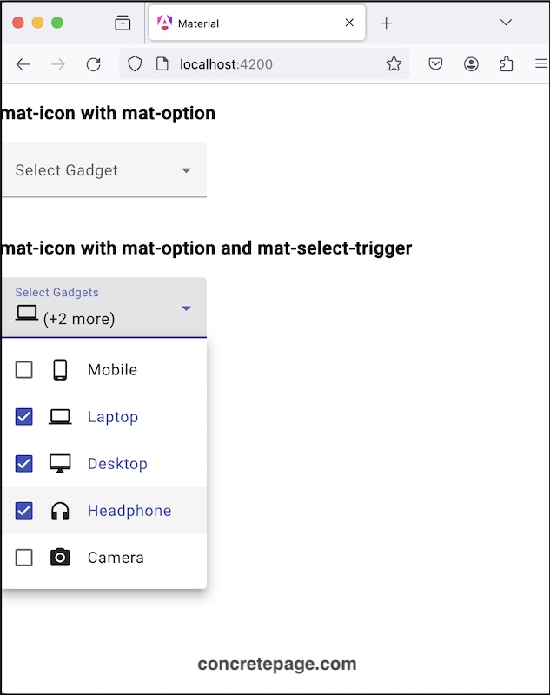Tick the Camera checkbox

tap(24, 558)
